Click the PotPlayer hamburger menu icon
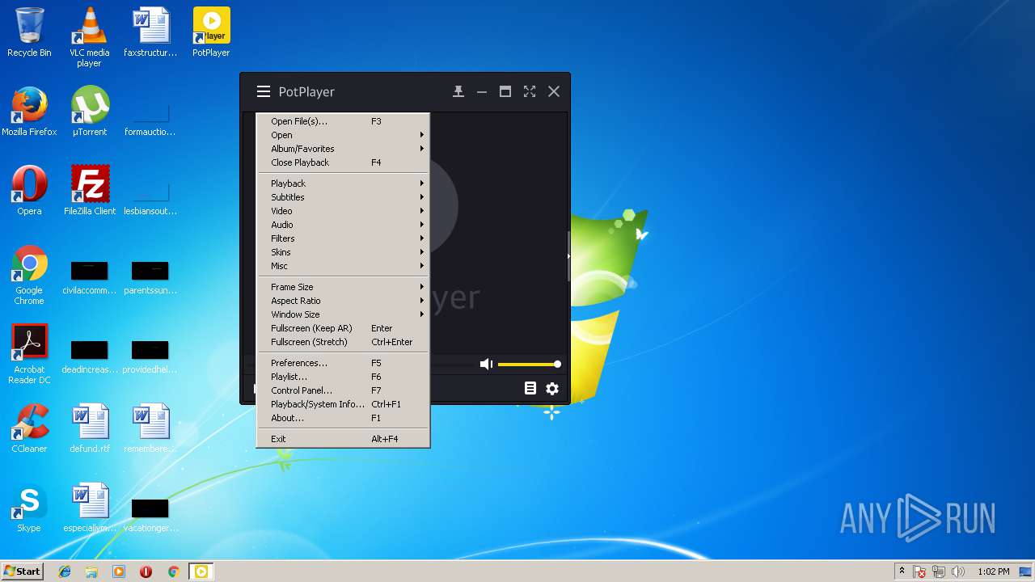 264,91
